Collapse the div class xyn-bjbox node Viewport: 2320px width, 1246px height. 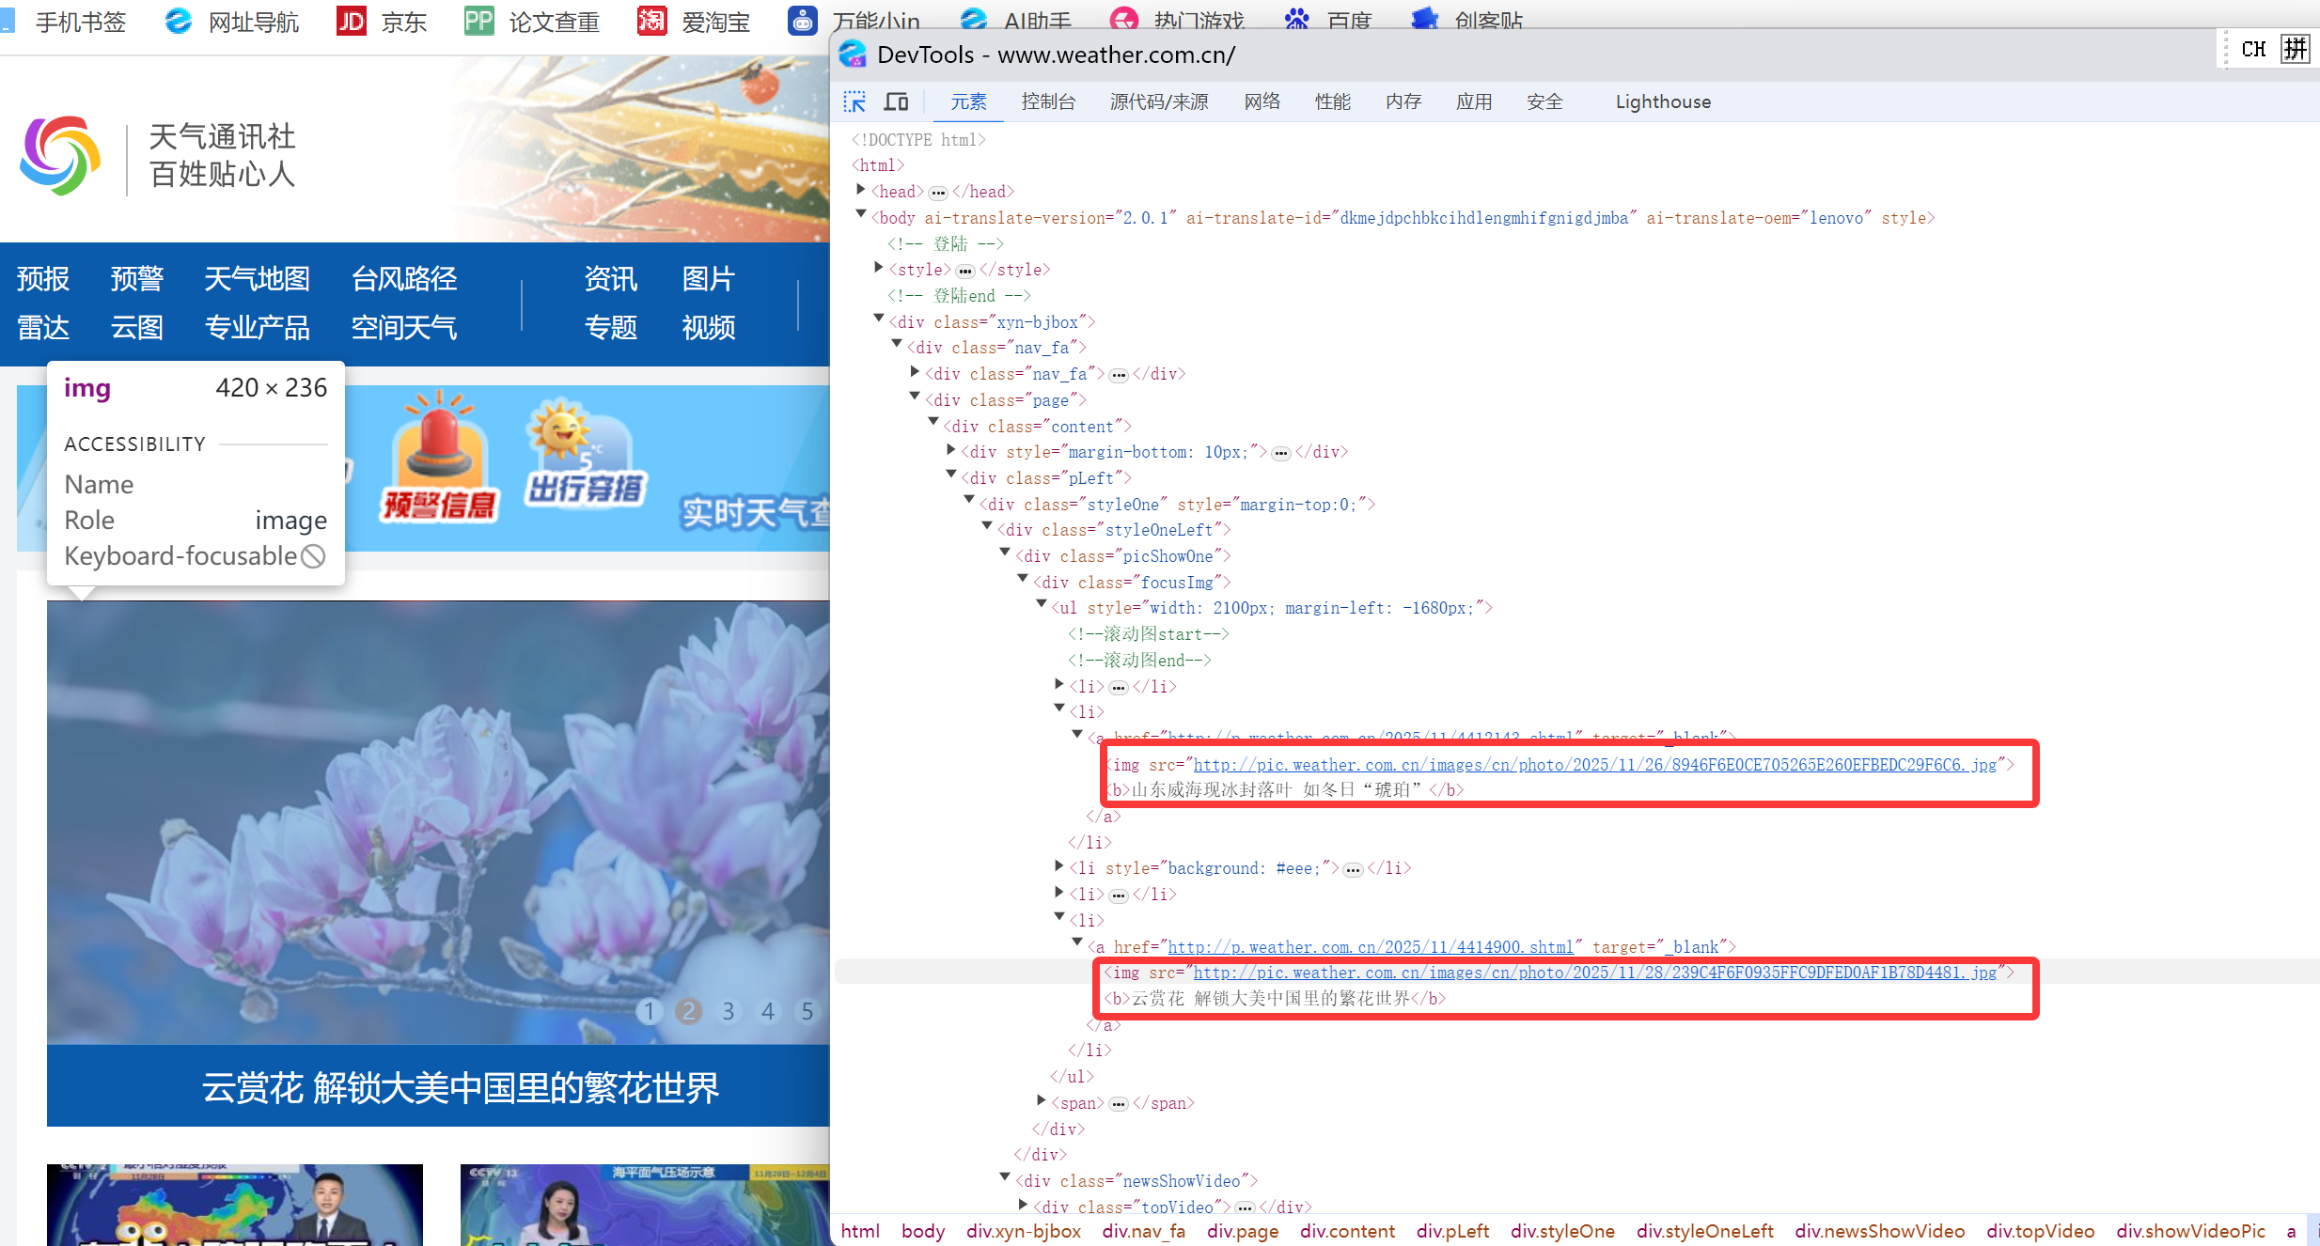879,320
